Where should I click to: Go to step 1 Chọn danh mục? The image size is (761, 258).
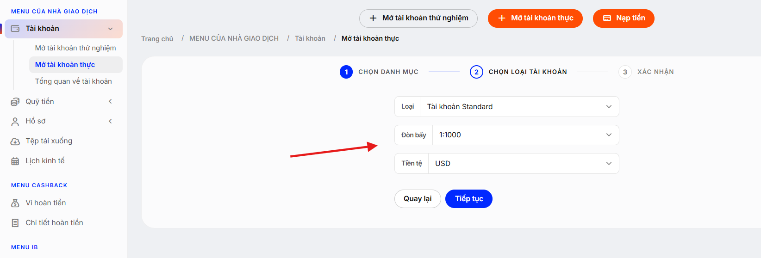pyautogui.click(x=379, y=72)
